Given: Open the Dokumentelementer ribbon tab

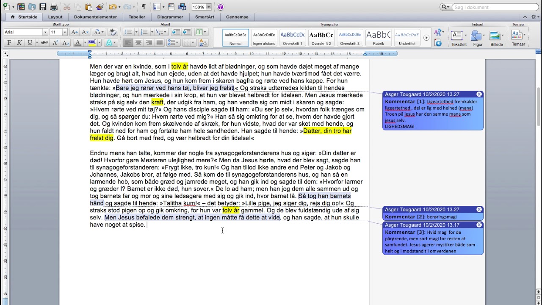Looking at the screenshot, I should [x=95, y=17].
